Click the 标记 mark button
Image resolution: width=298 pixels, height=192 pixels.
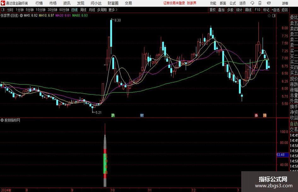point(266,10)
